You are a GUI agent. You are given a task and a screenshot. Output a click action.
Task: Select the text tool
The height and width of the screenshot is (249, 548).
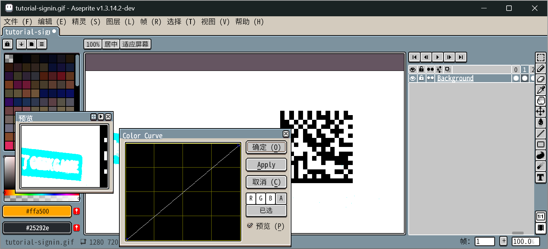pos(541,177)
